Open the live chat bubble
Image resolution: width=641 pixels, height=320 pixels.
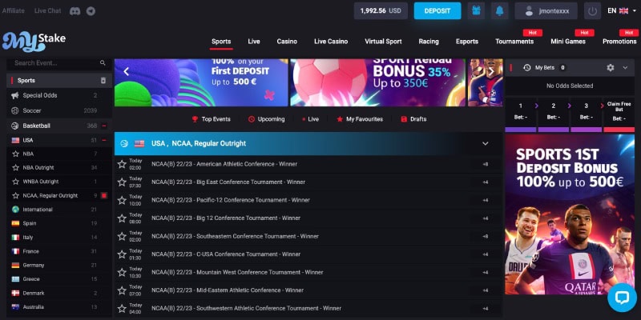(622, 298)
